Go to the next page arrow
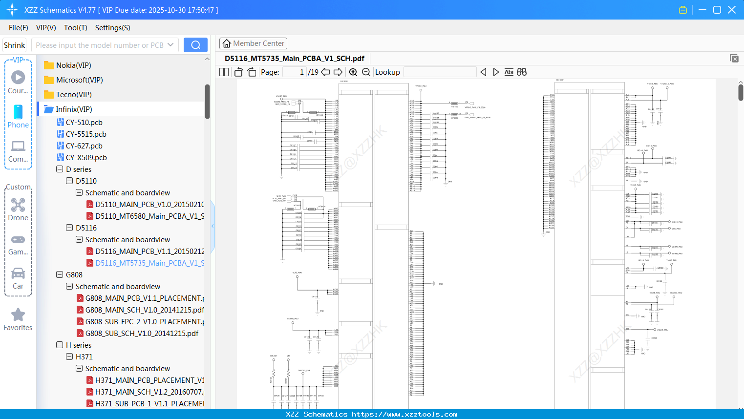The width and height of the screenshot is (744, 419). (338, 72)
